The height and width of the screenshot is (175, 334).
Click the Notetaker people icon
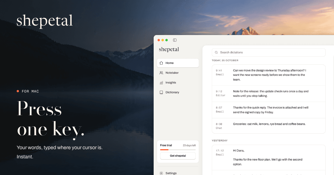click(x=161, y=73)
